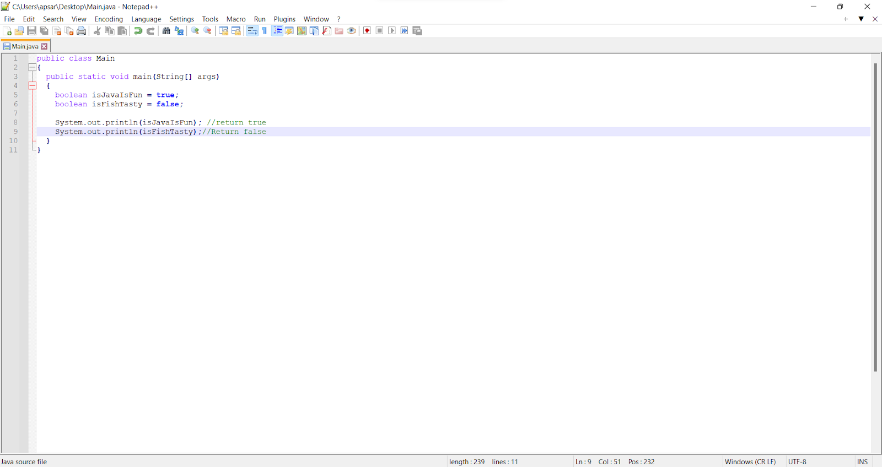Print the document with the printer icon
The image size is (882, 467).
click(81, 31)
